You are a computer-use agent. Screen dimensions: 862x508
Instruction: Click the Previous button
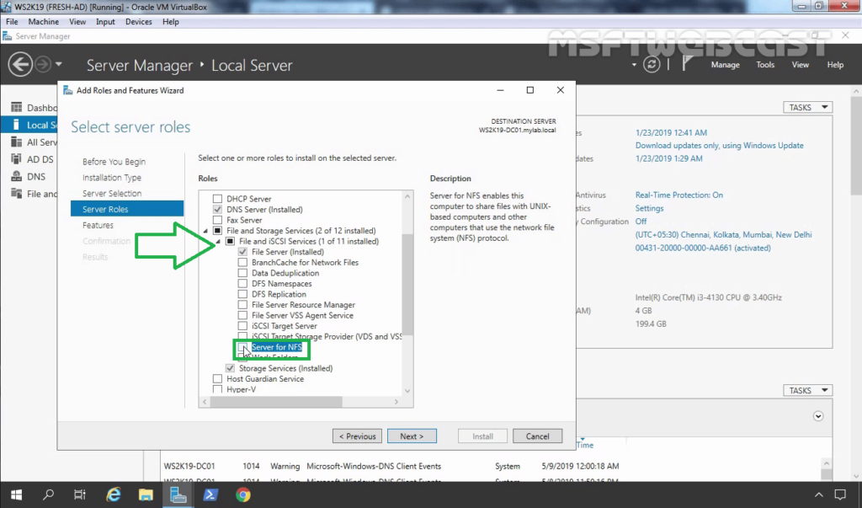pos(357,436)
